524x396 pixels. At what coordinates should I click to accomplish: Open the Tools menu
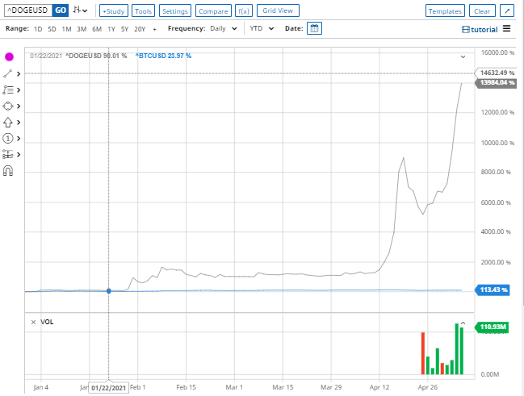143,11
